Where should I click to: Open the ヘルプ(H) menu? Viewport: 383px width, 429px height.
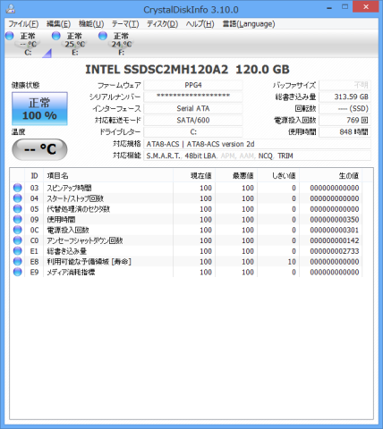coord(200,24)
